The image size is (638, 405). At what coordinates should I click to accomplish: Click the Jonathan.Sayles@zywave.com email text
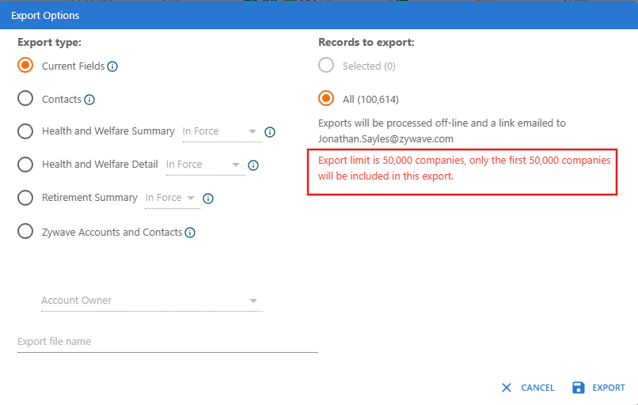385,139
